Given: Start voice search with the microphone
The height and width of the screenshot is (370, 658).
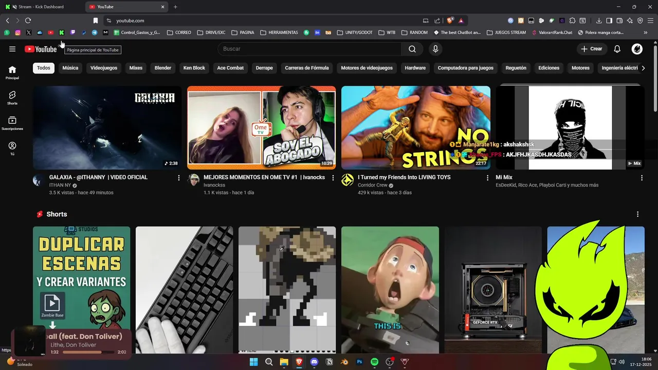Looking at the screenshot, I should [435, 49].
